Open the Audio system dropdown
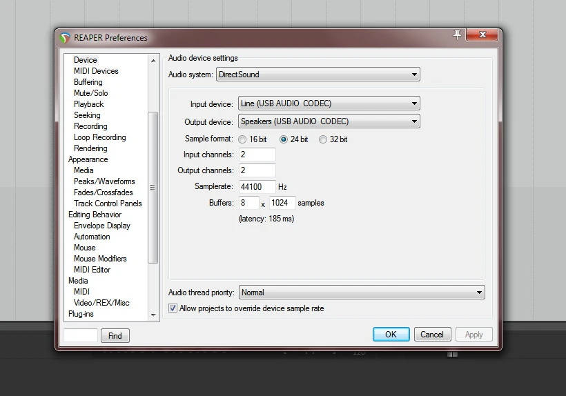Image resolution: width=566 pixels, height=396 pixels. coord(318,74)
